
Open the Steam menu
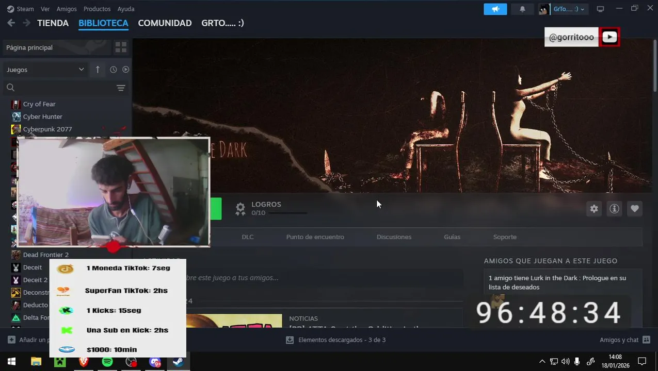tap(20, 9)
